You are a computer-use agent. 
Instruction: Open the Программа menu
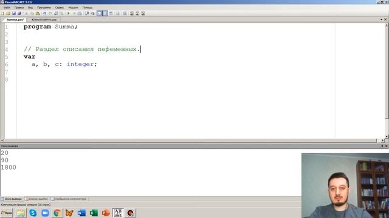click(x=44, y=8)
